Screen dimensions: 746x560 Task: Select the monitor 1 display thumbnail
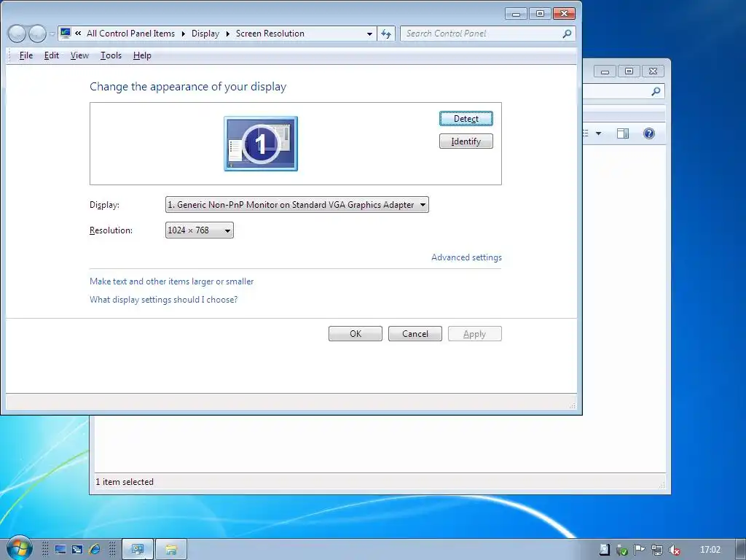click(261, 144)
